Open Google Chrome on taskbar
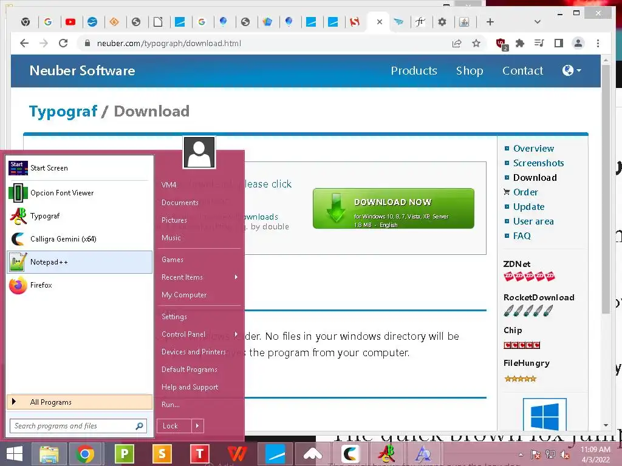Screen dimensions: 622x466 (x=85, y=454)
